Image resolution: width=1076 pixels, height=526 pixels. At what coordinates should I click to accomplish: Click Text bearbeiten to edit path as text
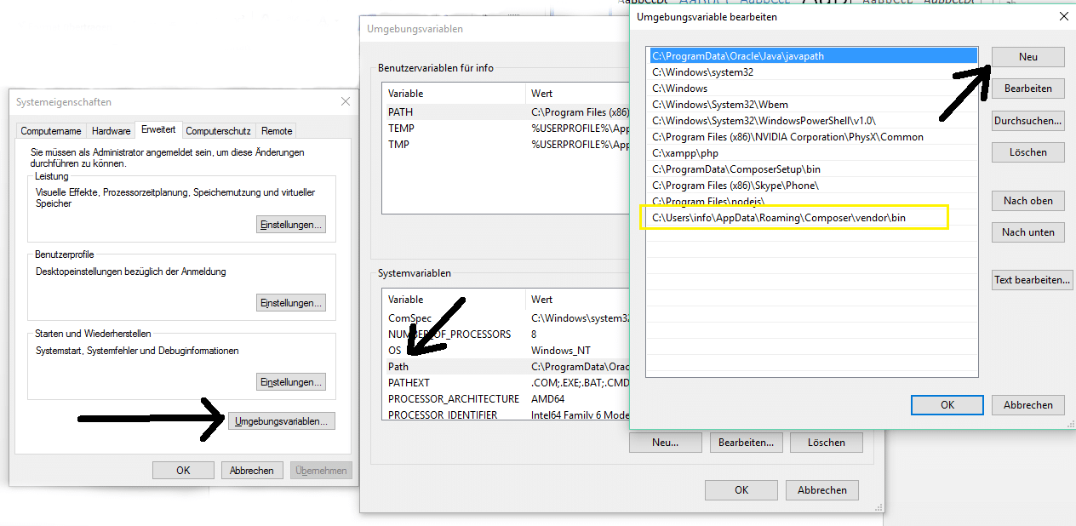[x=1032, y=279]
